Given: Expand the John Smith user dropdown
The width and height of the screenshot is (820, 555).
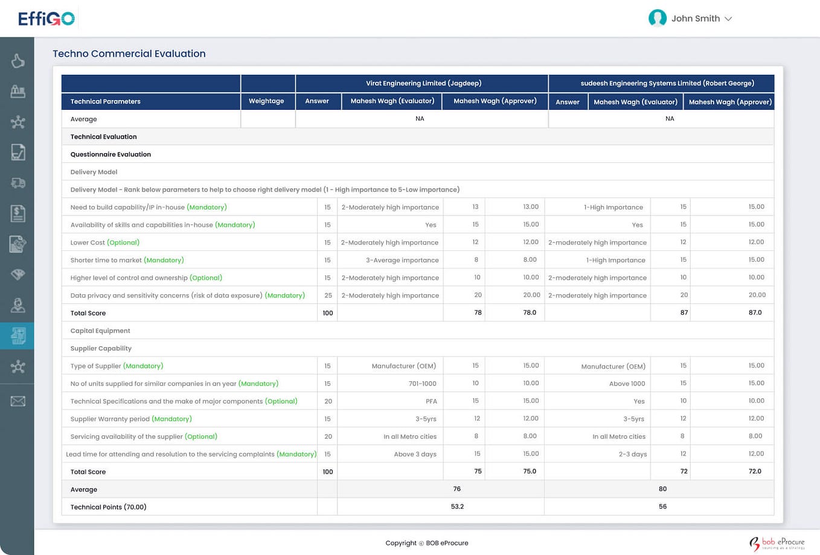Looking at the screenshot, I should 728,19.
